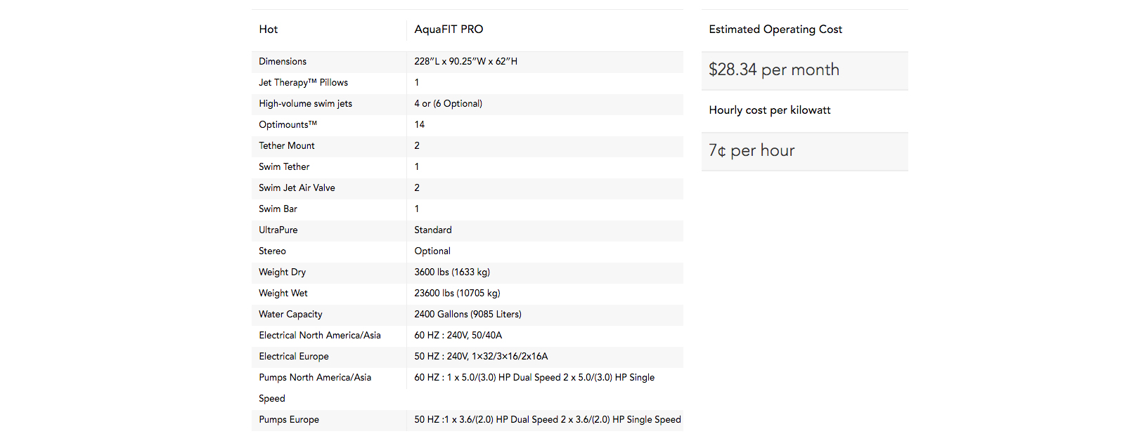Click the AquaFIT PRO column header
Viewport: 1141px width, 448px height.
[x=449, y=29]
